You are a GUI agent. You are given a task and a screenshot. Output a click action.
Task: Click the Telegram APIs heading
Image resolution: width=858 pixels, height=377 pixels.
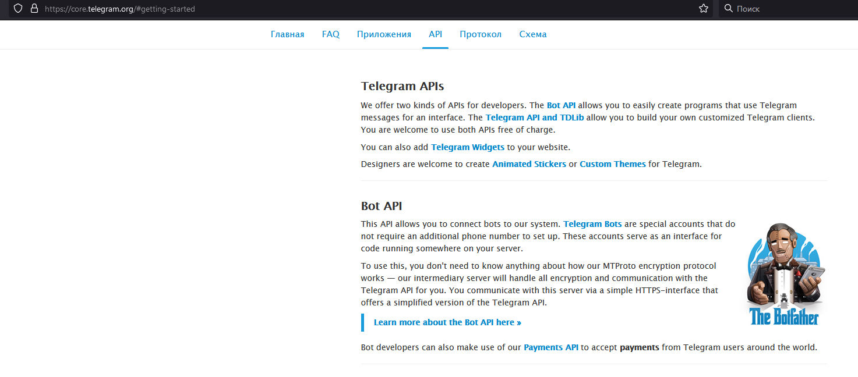pyautogui.click(x=402, y=86)
